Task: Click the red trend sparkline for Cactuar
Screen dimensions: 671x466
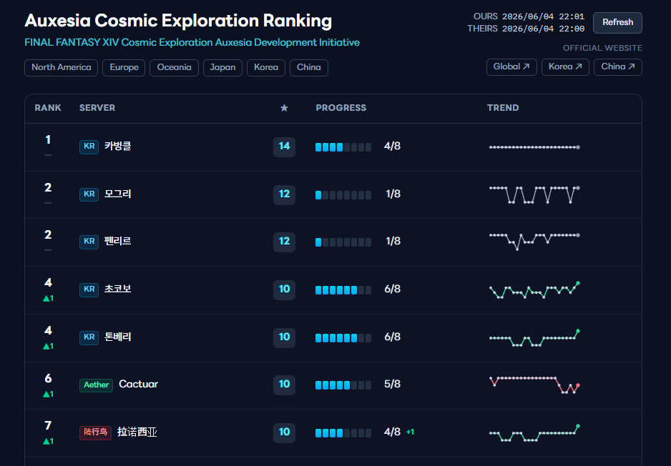Action: (534, 385)
